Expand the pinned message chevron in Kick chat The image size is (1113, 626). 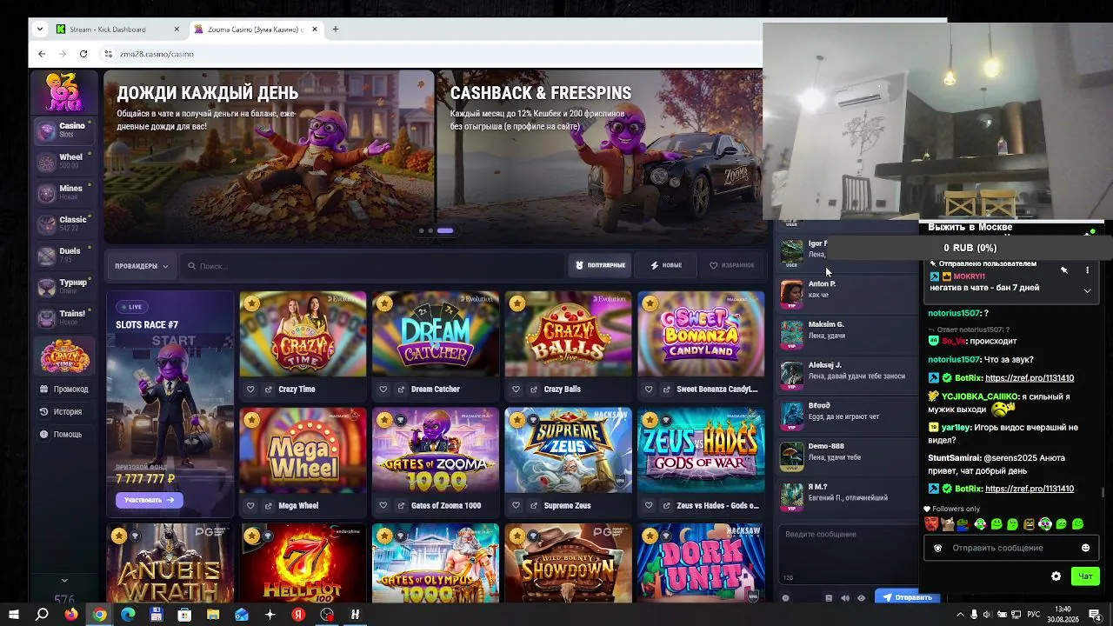(1087, 290)
